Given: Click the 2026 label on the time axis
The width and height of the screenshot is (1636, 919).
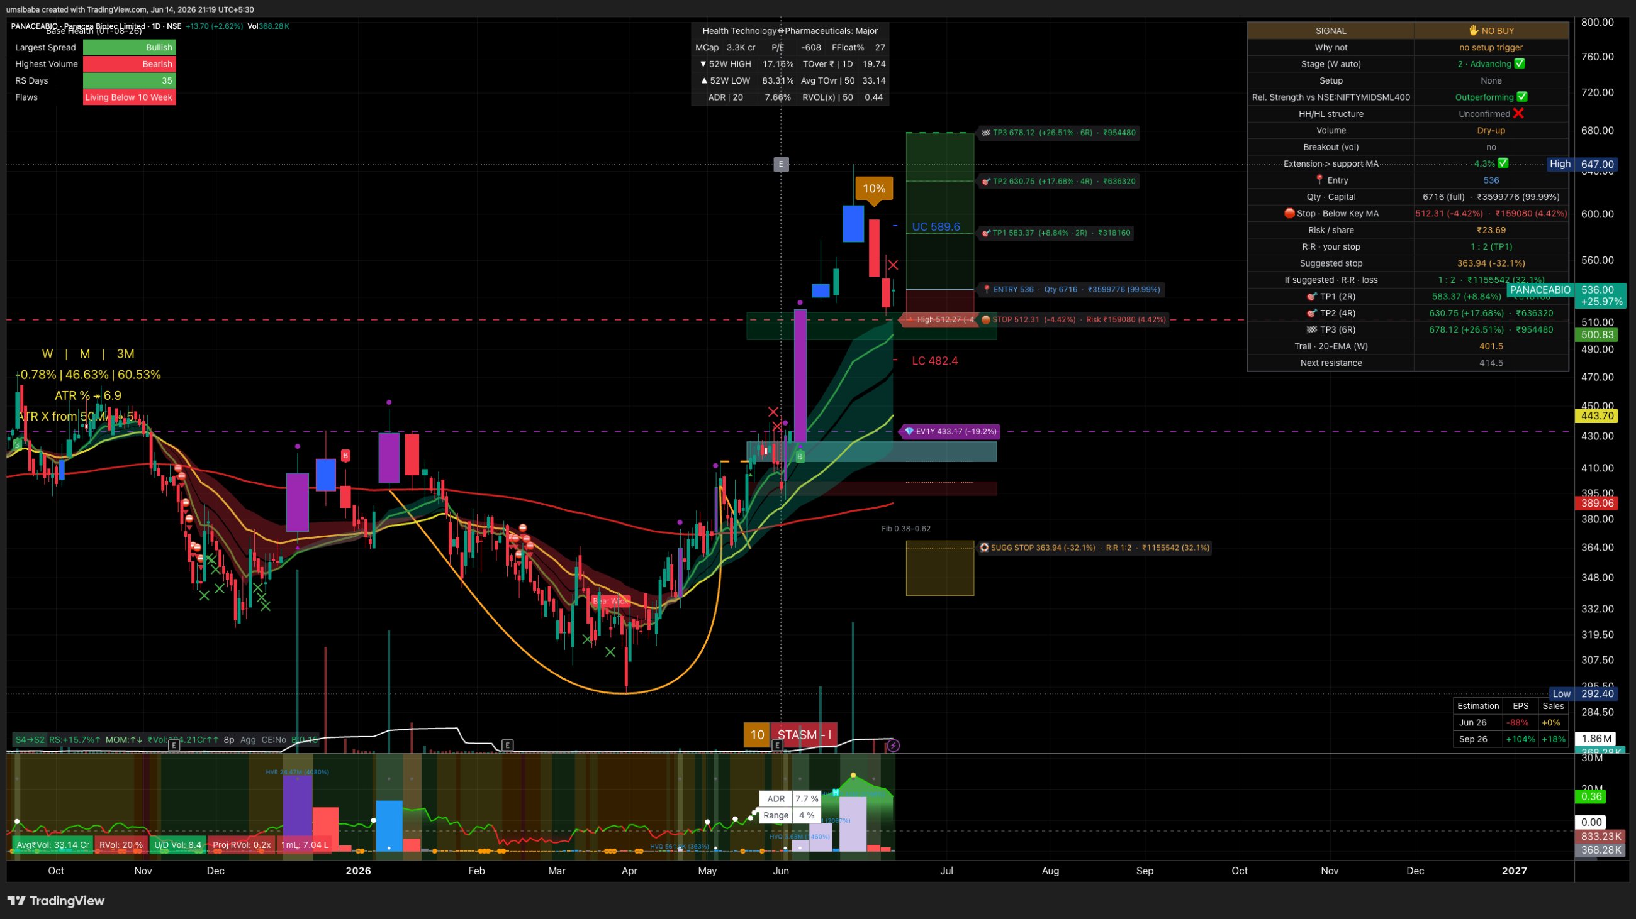Looking at the screenshot, I should (358, 871).
